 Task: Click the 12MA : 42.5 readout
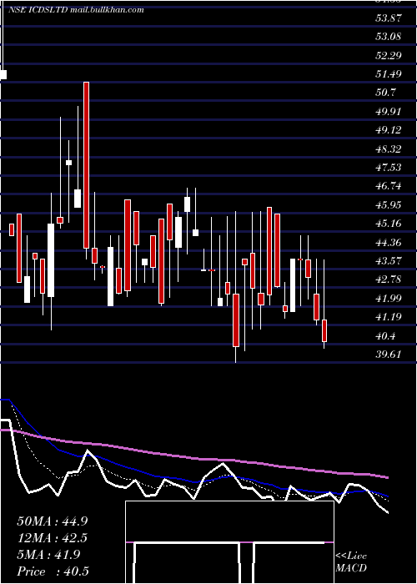[x=53, y=538]
